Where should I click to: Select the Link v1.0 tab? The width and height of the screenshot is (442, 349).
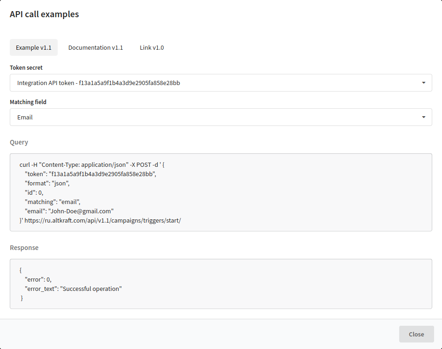click(x=152, y=47)
